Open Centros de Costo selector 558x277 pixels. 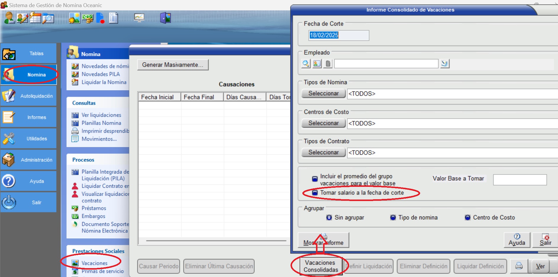coord(323,123)
